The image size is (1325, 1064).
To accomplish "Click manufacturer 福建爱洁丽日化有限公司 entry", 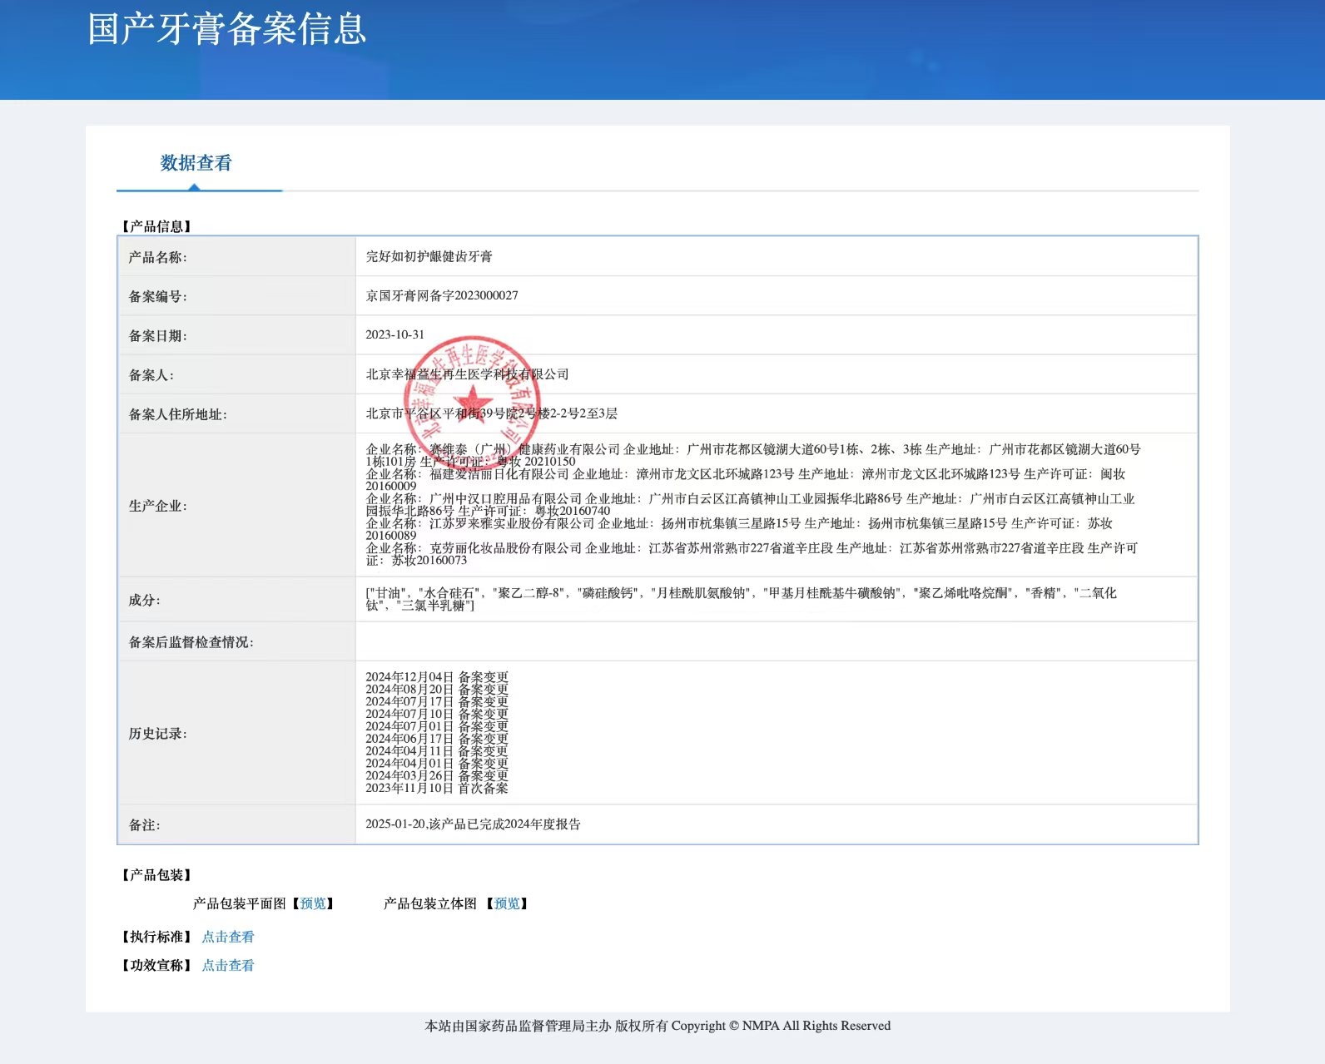I will pyautogui.click(x=745, y=480).
